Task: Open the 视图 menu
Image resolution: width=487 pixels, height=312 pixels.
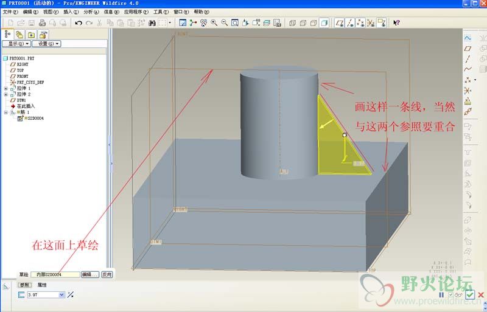Action: 51,12
